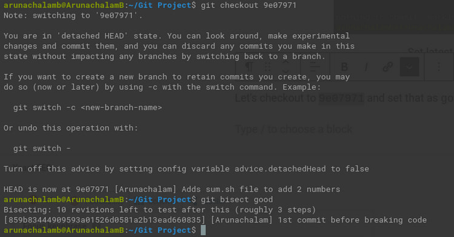454x237 pixels.
Task: Toggle Italic in the background editor toolbar
Action: point(366,67)
